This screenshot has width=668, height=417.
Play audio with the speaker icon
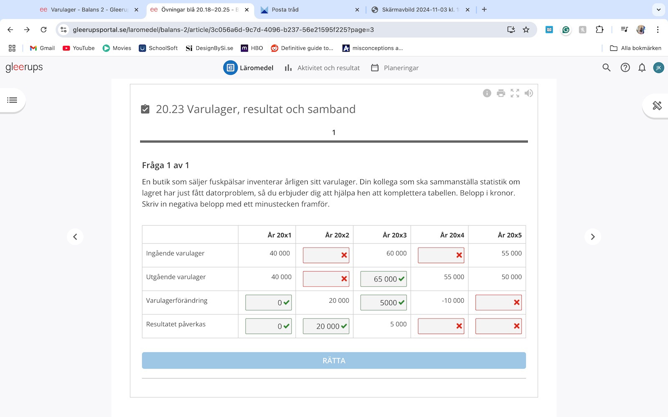coord(529,93)
